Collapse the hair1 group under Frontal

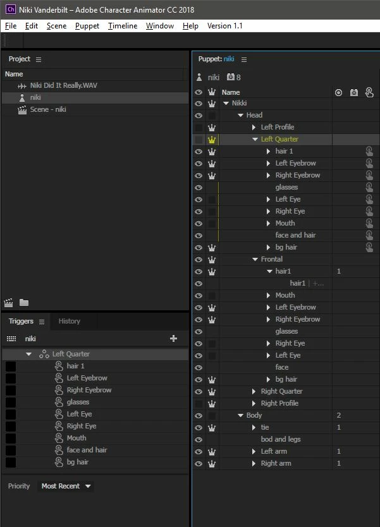(269, 271)
